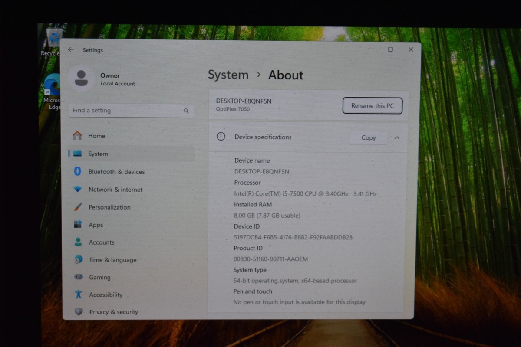This screenshot has width=521, height=347.
Task: Open the Microsoft Edge desktop shortcut
Action: coord(52,92)
